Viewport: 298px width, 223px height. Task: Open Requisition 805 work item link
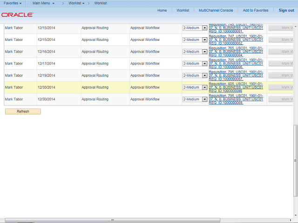[236, 87]
